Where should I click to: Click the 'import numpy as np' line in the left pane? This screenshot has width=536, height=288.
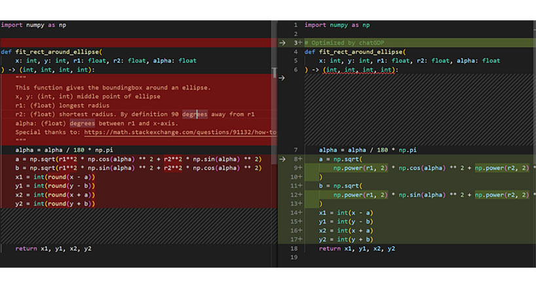pyautogui.click(x=33, y=25)
